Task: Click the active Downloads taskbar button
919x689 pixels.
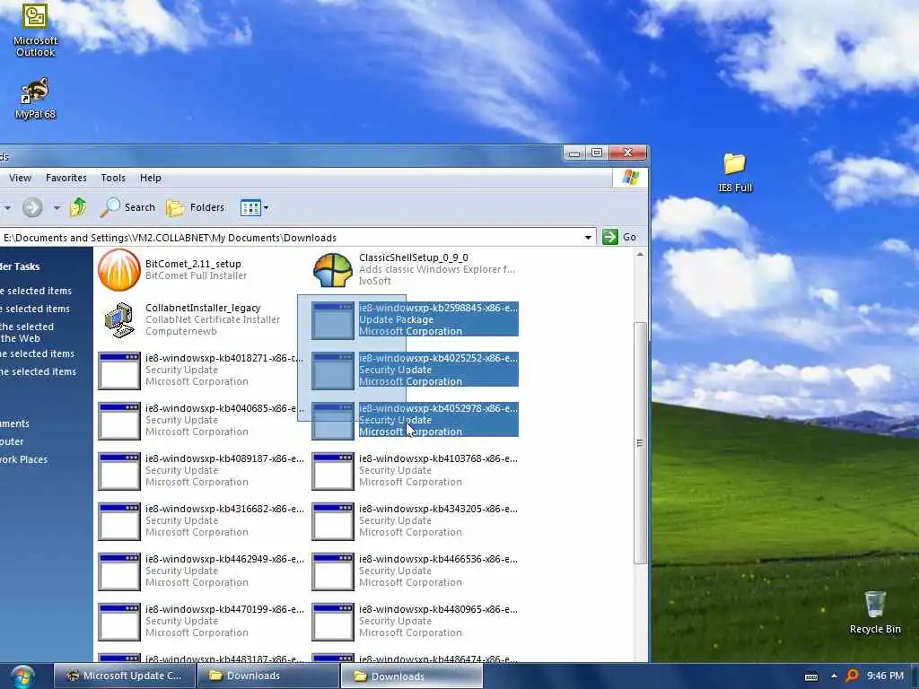Action: pyautogui.click(x=412, y=676)
